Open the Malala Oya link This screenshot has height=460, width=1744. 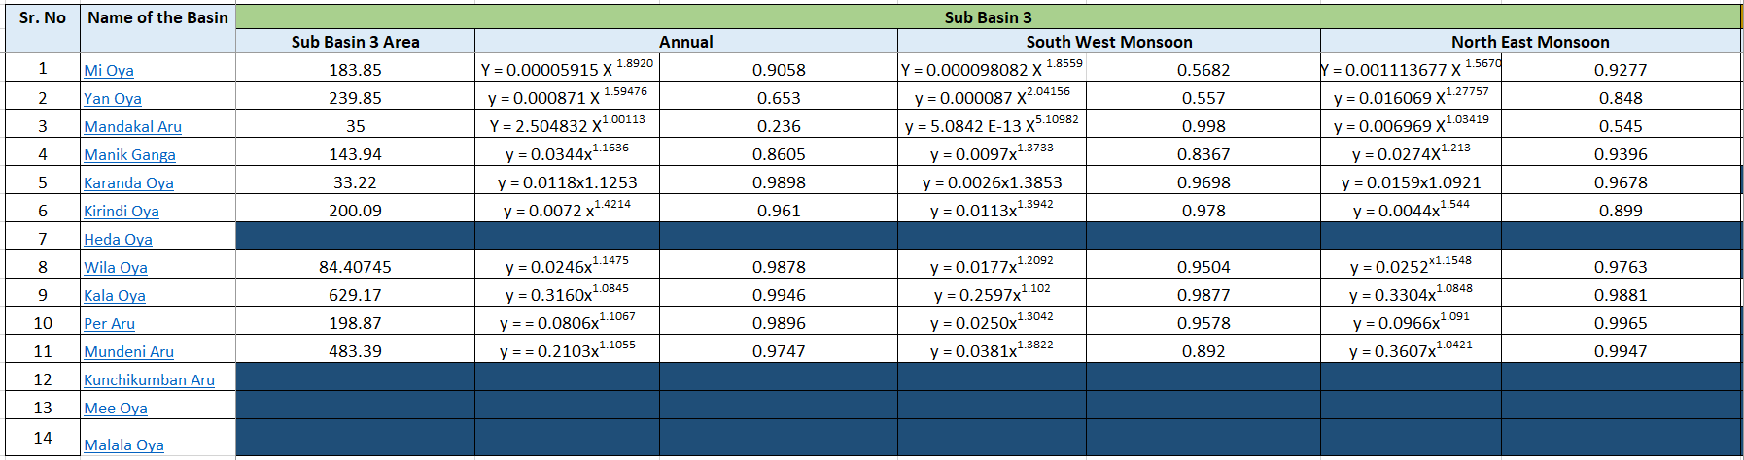point(123,444)
